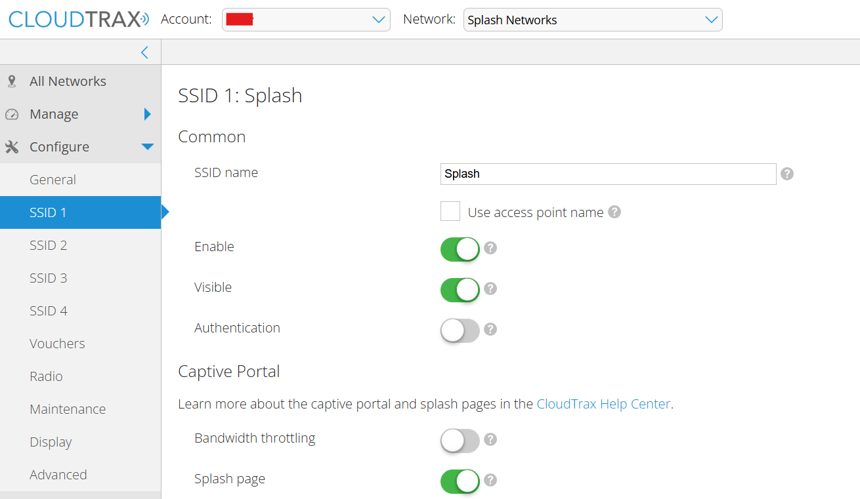The height and width of the screenshot is (499, 860).
Task: Disable the SSID Enable toggle
Action: coord(460,249)
